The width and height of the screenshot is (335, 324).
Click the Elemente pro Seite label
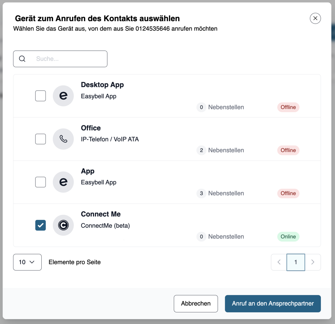tap(75, 262)
